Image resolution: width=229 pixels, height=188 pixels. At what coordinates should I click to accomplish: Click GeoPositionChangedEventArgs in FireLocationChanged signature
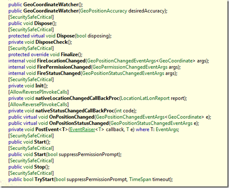point(122,61)
